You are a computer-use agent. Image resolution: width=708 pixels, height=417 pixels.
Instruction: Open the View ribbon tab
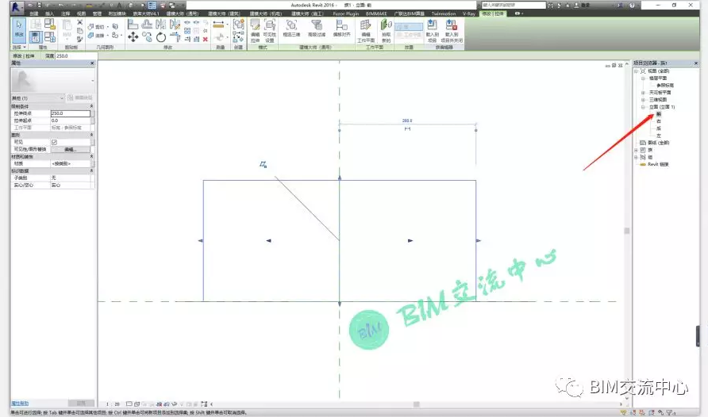click(81, 13)
